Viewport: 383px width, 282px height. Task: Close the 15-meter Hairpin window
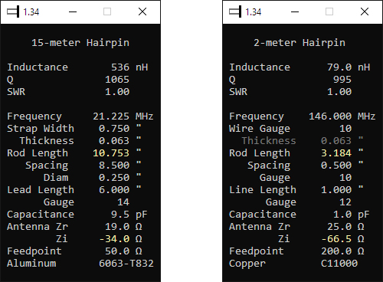142,11
